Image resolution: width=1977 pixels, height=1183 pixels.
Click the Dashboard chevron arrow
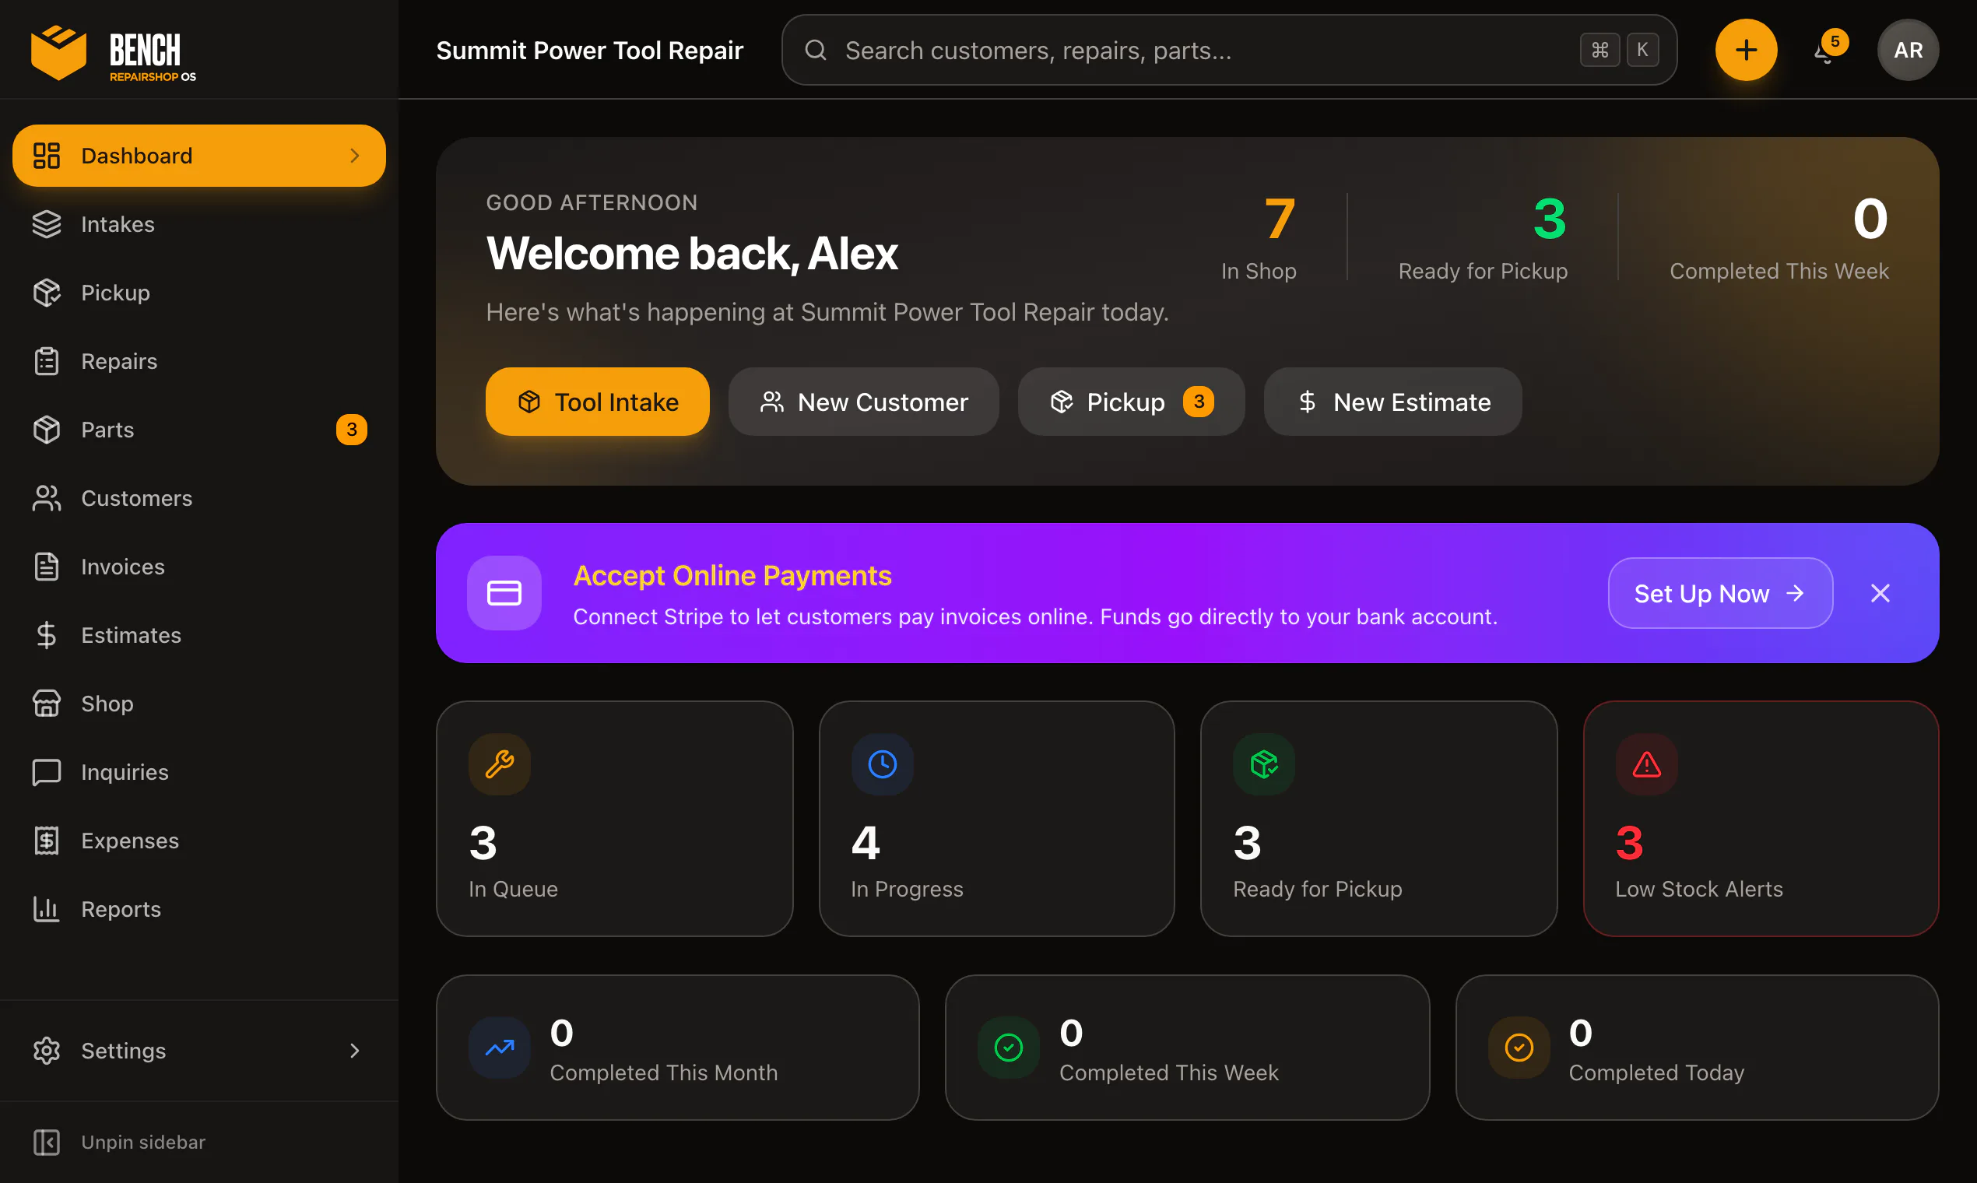(x=355, y=156)
